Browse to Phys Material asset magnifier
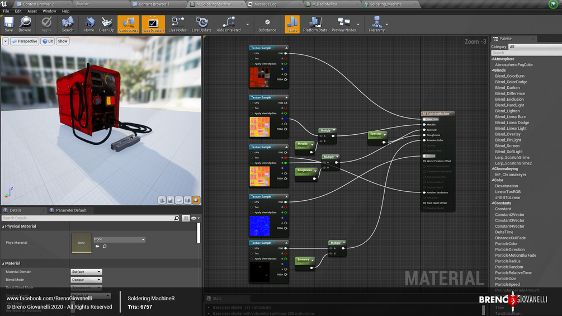This screenshot has height=316, width=562. coord(105,246)
